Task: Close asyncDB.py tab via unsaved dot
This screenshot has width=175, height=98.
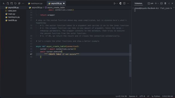Action: (64, 4)
